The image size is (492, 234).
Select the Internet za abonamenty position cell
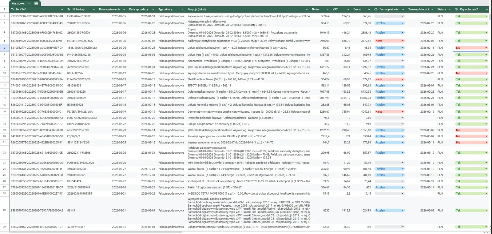click(x=248, y=142)
